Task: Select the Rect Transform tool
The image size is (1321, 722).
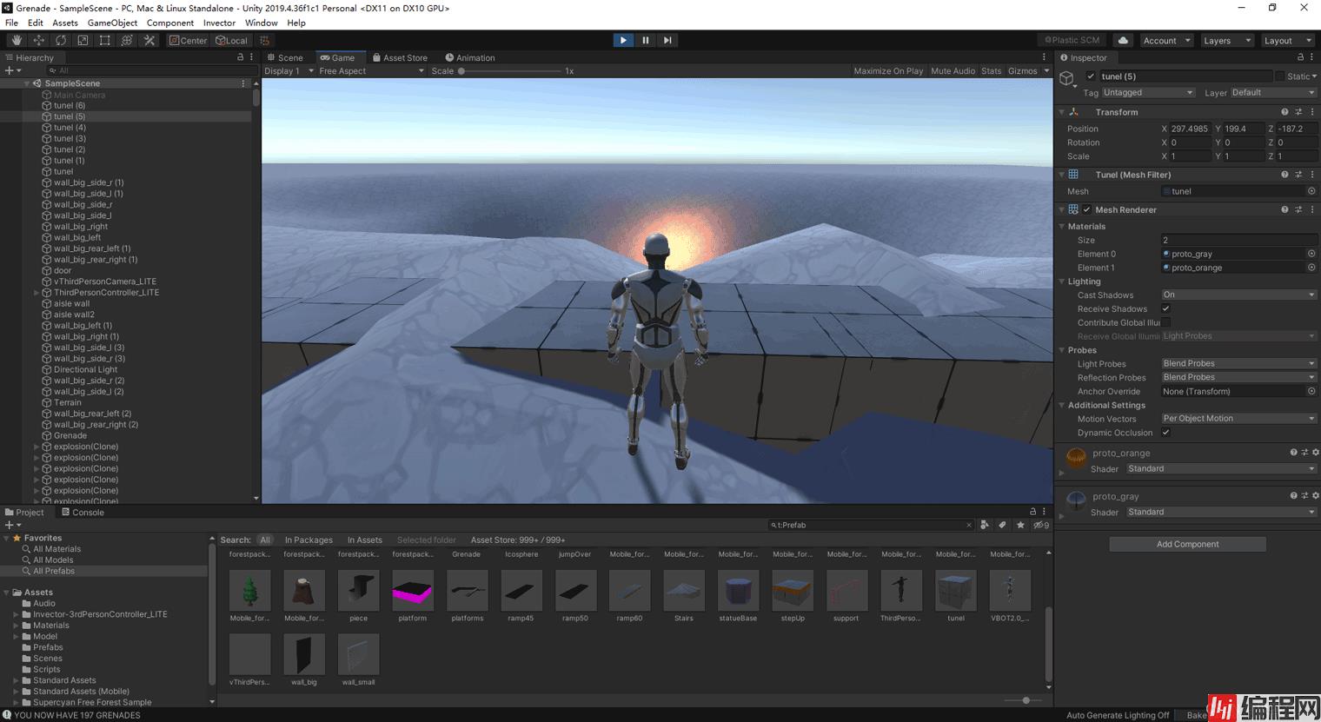Action: [105, 40]
